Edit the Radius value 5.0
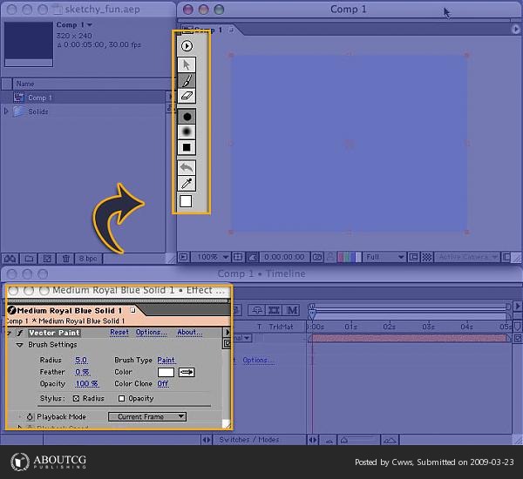 [x=81, y=360]
